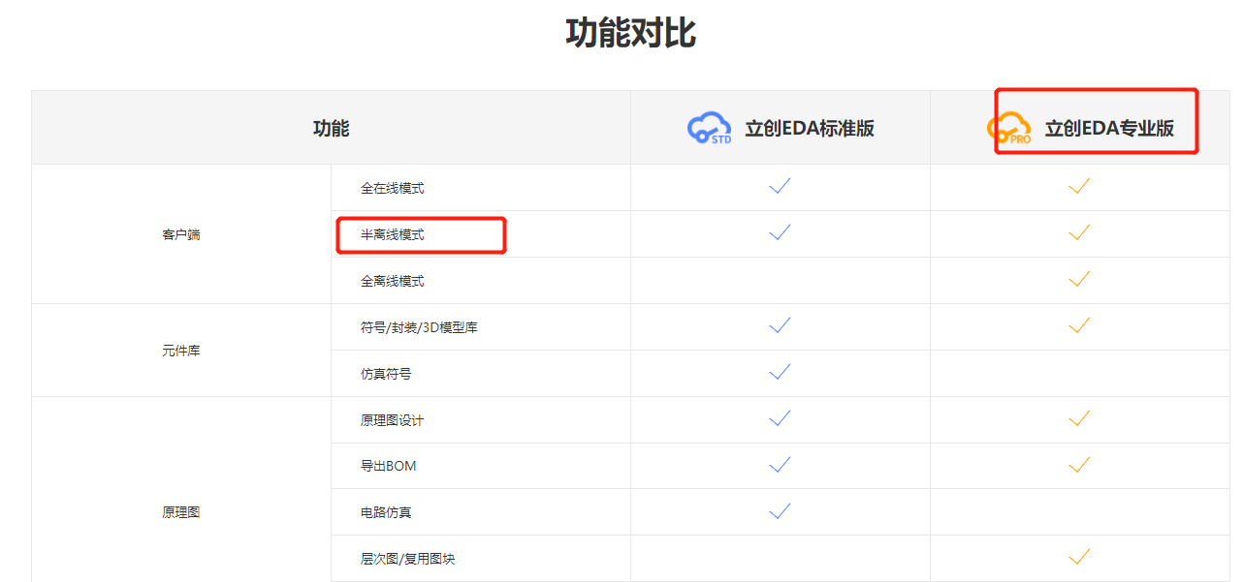The height and width of the screenshot is (582, 1243).
Task: Click orange checkmark in 全在线模式 row
Action: [1079, 186]
